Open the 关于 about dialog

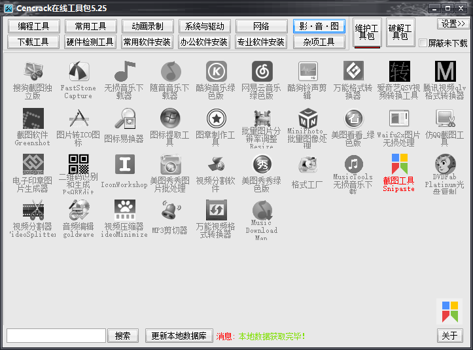449,336
